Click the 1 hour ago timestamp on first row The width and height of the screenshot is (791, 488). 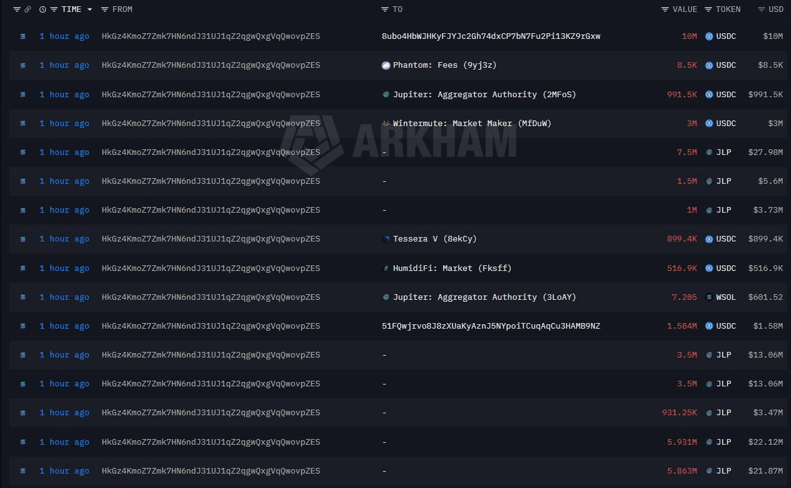tap(64, 36)
